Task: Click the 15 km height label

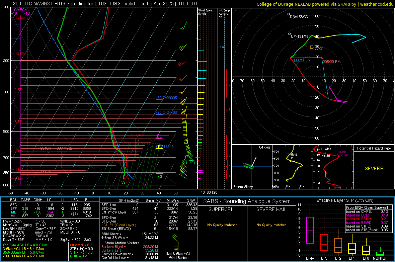Action: click(x=20, y=17)
